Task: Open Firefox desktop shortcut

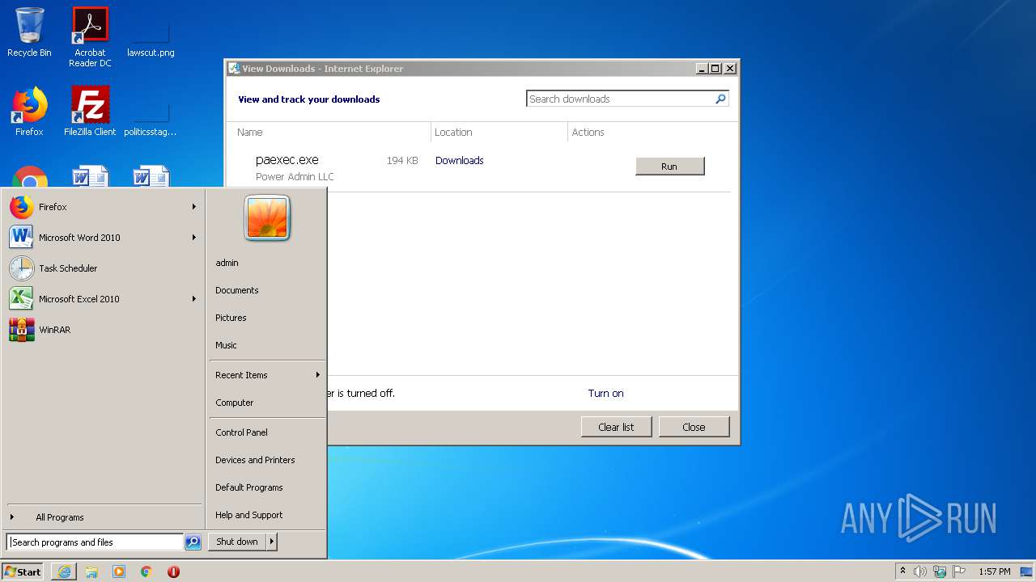Action: 29,112
